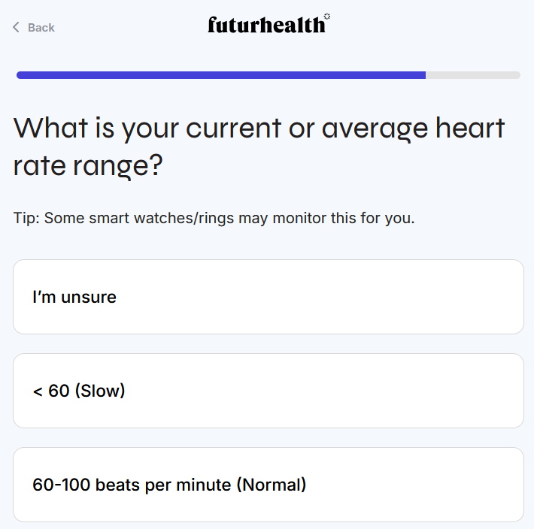This screenshot has width=534, height=529.
Task: Click the "rate range?" heading line
Action: point(88,167)
